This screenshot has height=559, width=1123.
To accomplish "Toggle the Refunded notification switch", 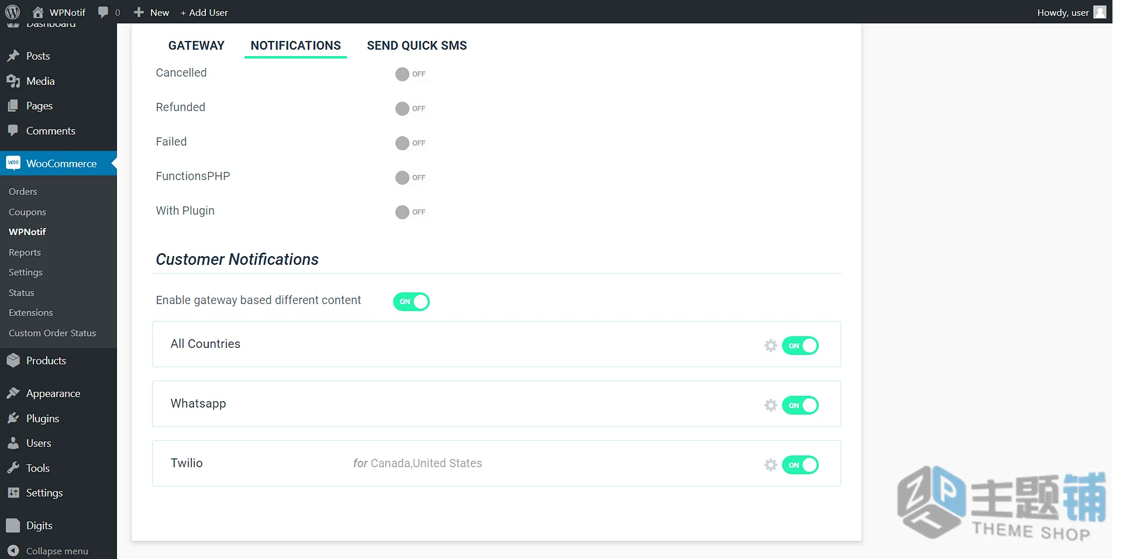I will 411,109.
